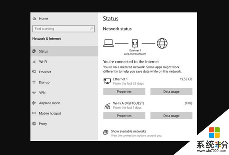Viewport: 229px width, 155px height.
Task: Click the 0 MB usage value
Action: [x=189, y=103]
